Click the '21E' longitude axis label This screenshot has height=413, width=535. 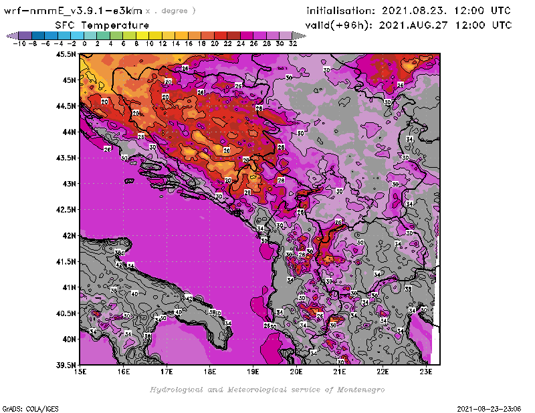(x=340, y=372)
